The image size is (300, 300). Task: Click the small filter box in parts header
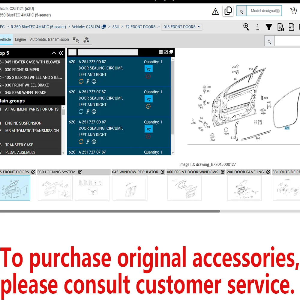(72, 52)
